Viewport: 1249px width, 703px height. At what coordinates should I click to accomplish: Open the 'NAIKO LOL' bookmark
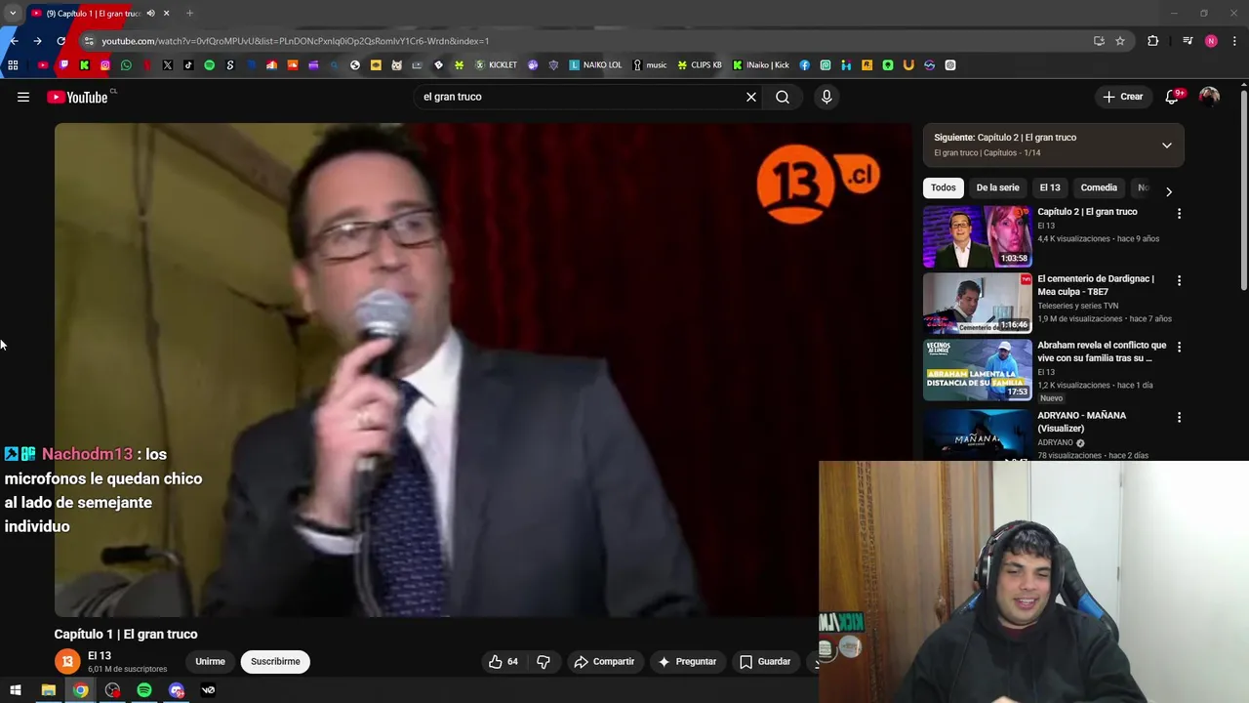[595, 65]
